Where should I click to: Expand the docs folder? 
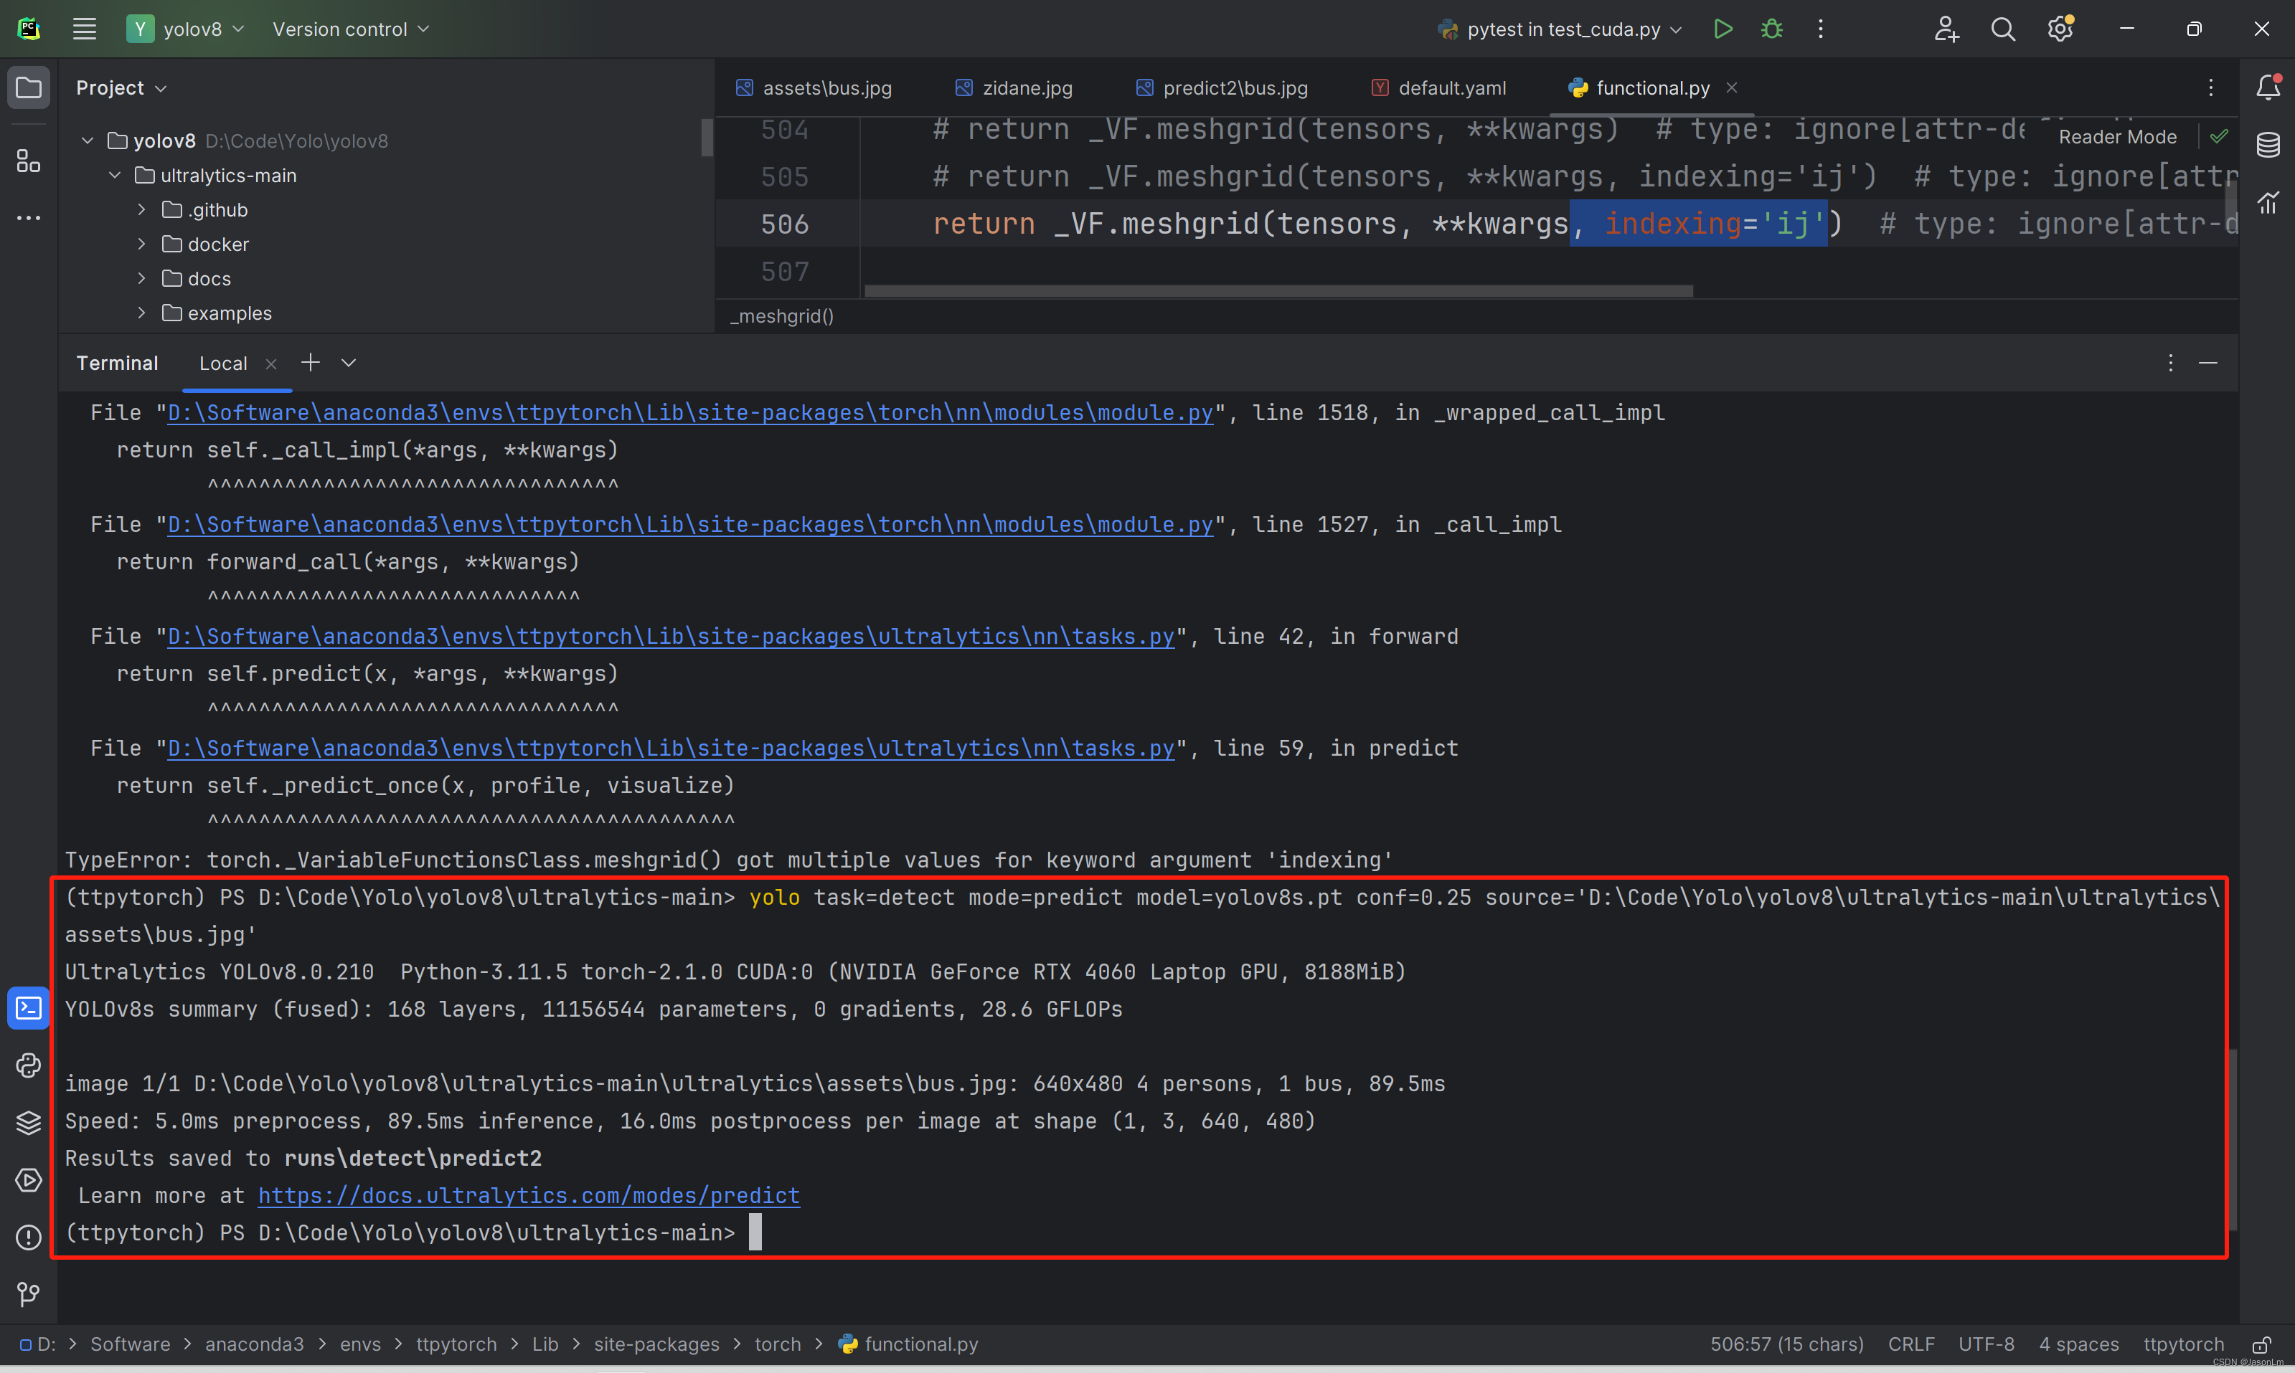pyautogui.click(x=141, y=278)
